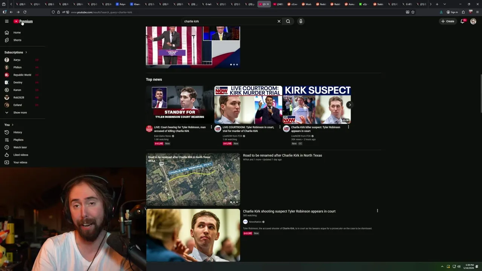Click the browser address bar URL
Image resolution: width=482 pixels, height=271 pixels.
coord(101,12)
